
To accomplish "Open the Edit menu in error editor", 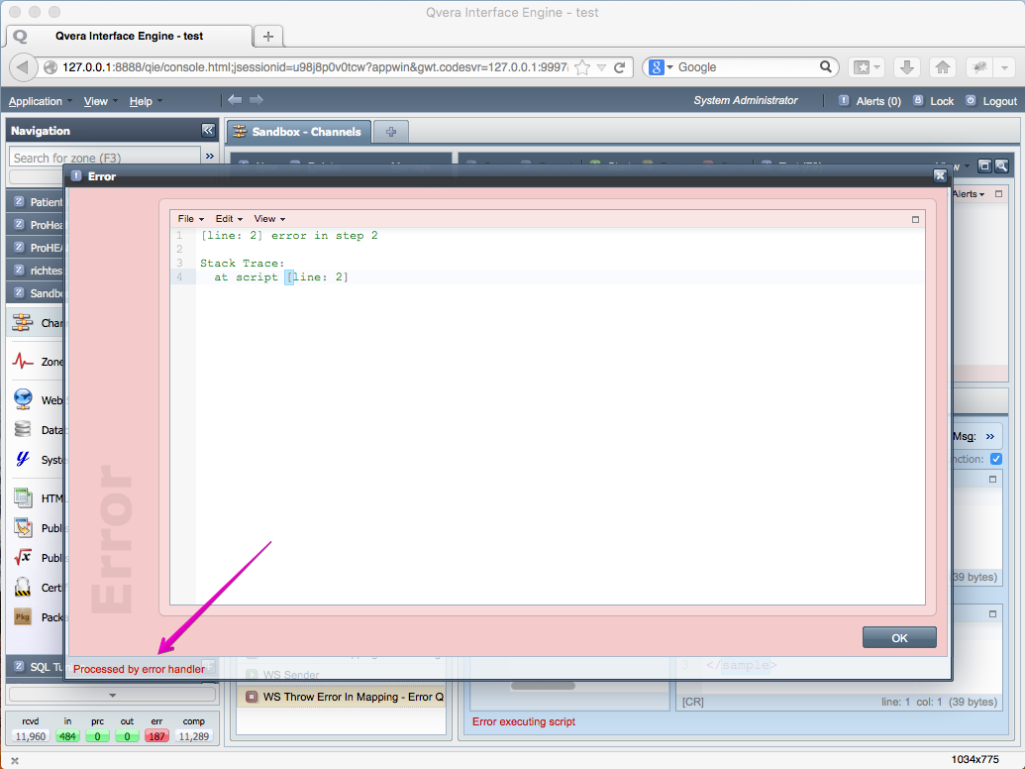I will (x=229, y=218).
